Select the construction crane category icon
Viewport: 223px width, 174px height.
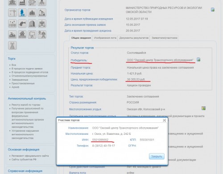[x=12, y=12]
